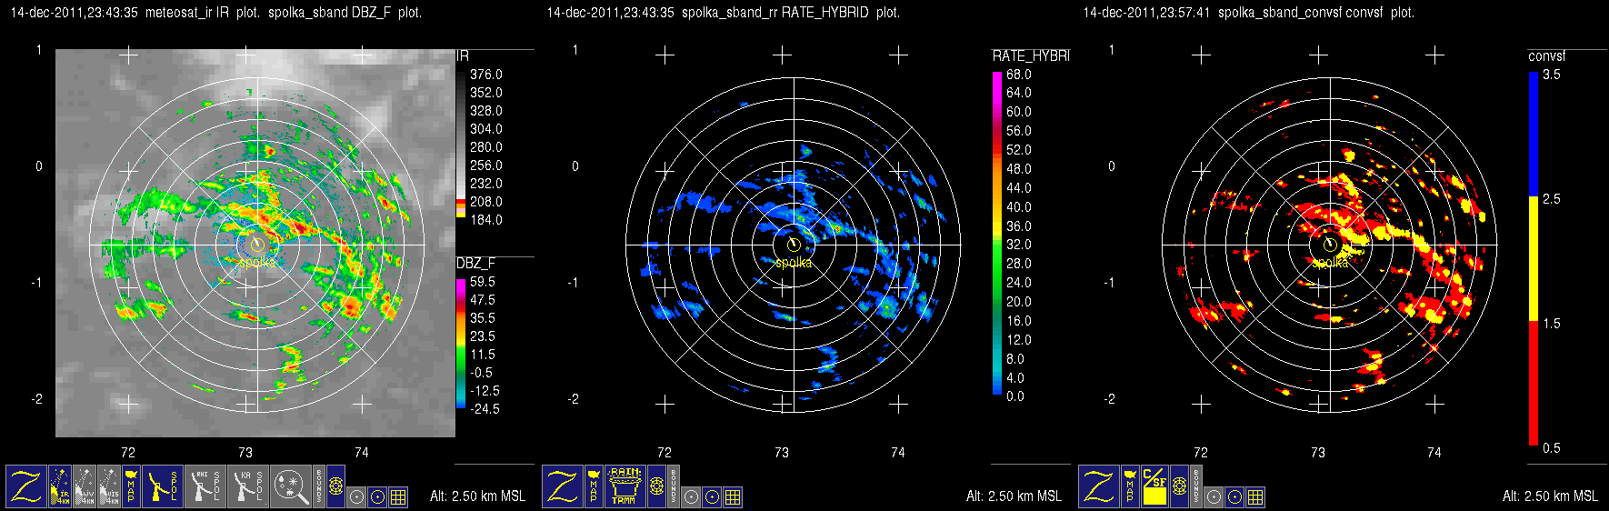Click the RATE_HYBRID rainbow color bar

coord(997,234)
